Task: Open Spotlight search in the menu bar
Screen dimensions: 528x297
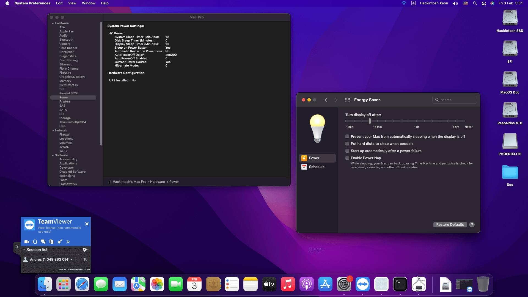Action: point(475,3)
